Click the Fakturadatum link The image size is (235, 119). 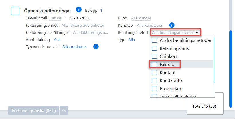[x=74, y=47]
